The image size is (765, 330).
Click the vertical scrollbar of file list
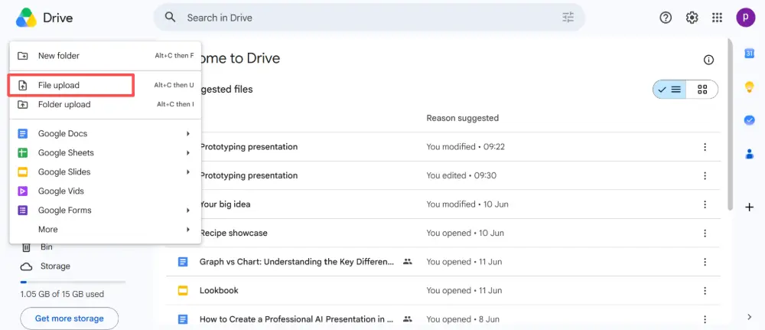point(730,125)
